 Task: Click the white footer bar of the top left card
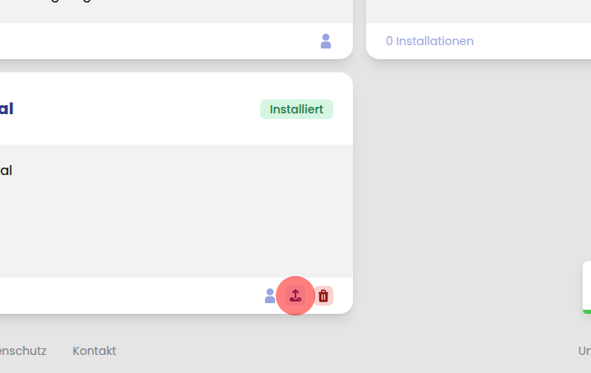pos(164,41)
